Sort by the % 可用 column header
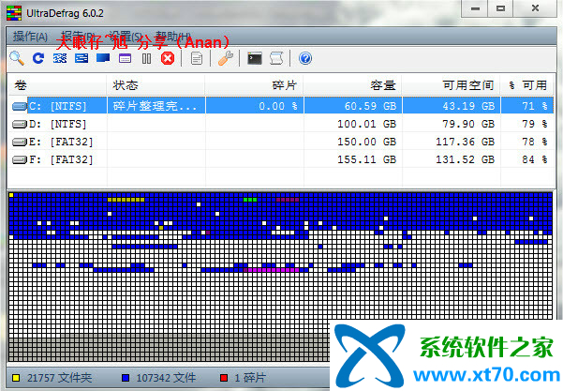The width and height of the screenshot is (563, 391). click(527, 85)
